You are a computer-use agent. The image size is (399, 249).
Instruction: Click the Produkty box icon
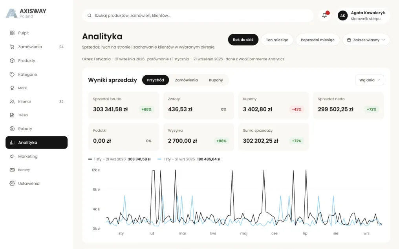pos(12,60)
